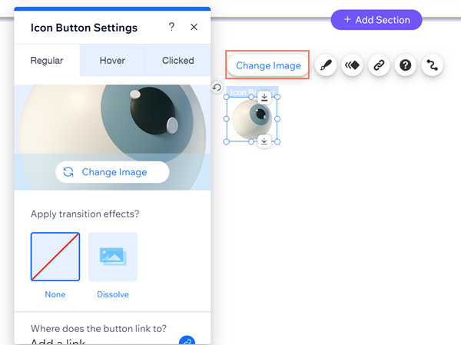Open the Help question mark in floating toolbar
461x345 pixels.
click(x=406, y=65)
